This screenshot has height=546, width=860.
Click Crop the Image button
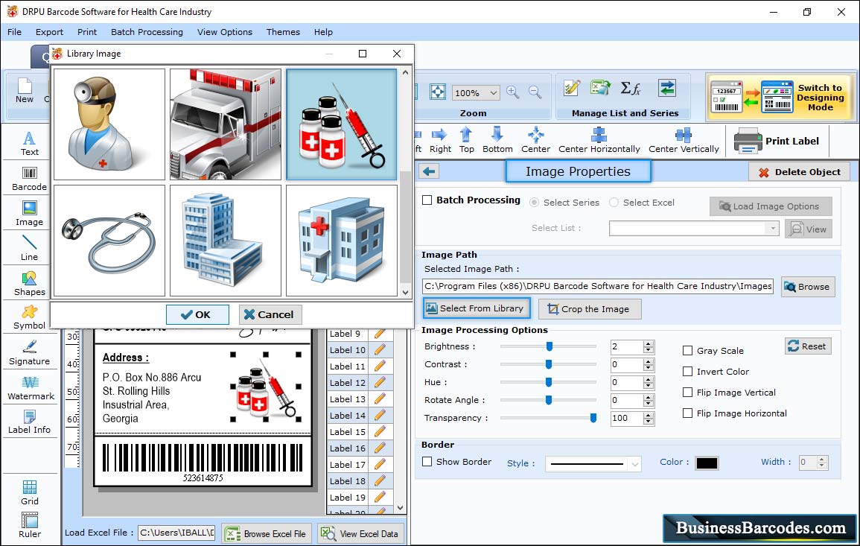click(590, 309)
